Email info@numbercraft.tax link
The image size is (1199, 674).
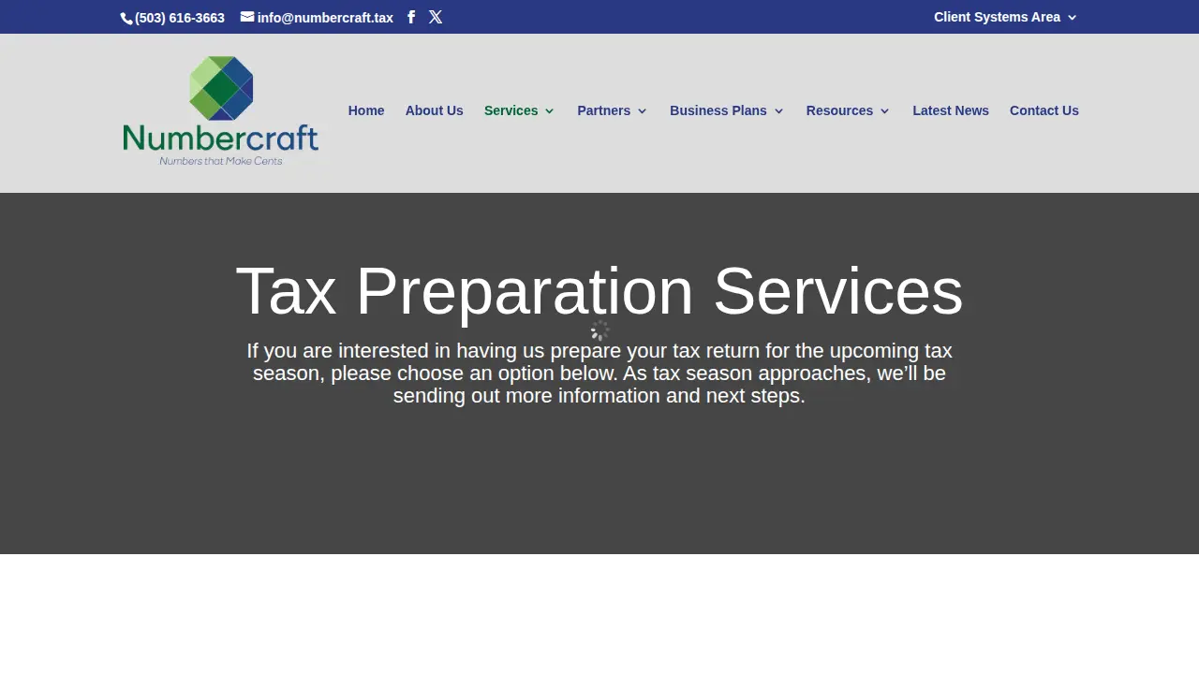point(325,18)
